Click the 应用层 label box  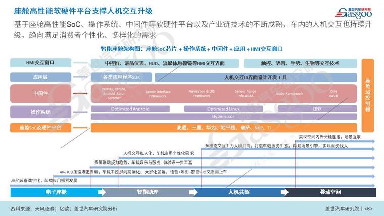(x=40, y=77)
